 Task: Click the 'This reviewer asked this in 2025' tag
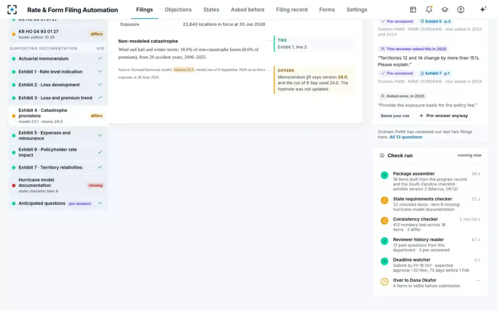413,49
